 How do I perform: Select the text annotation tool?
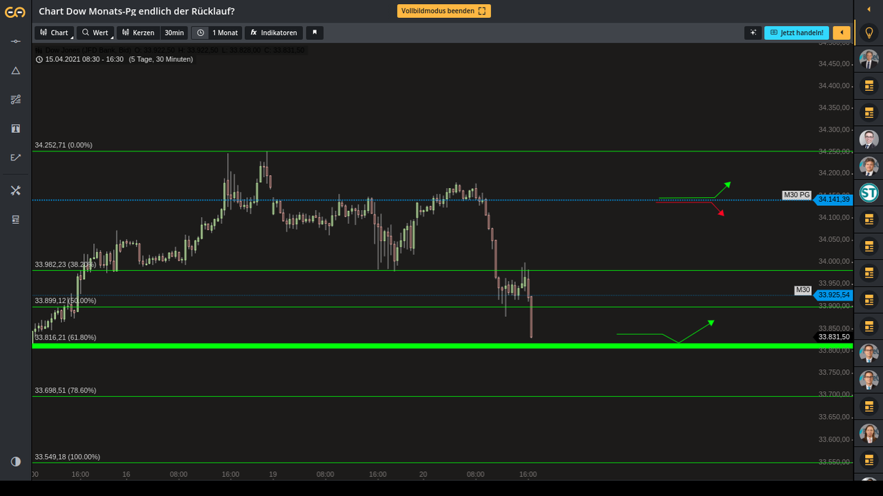[15, 128]
